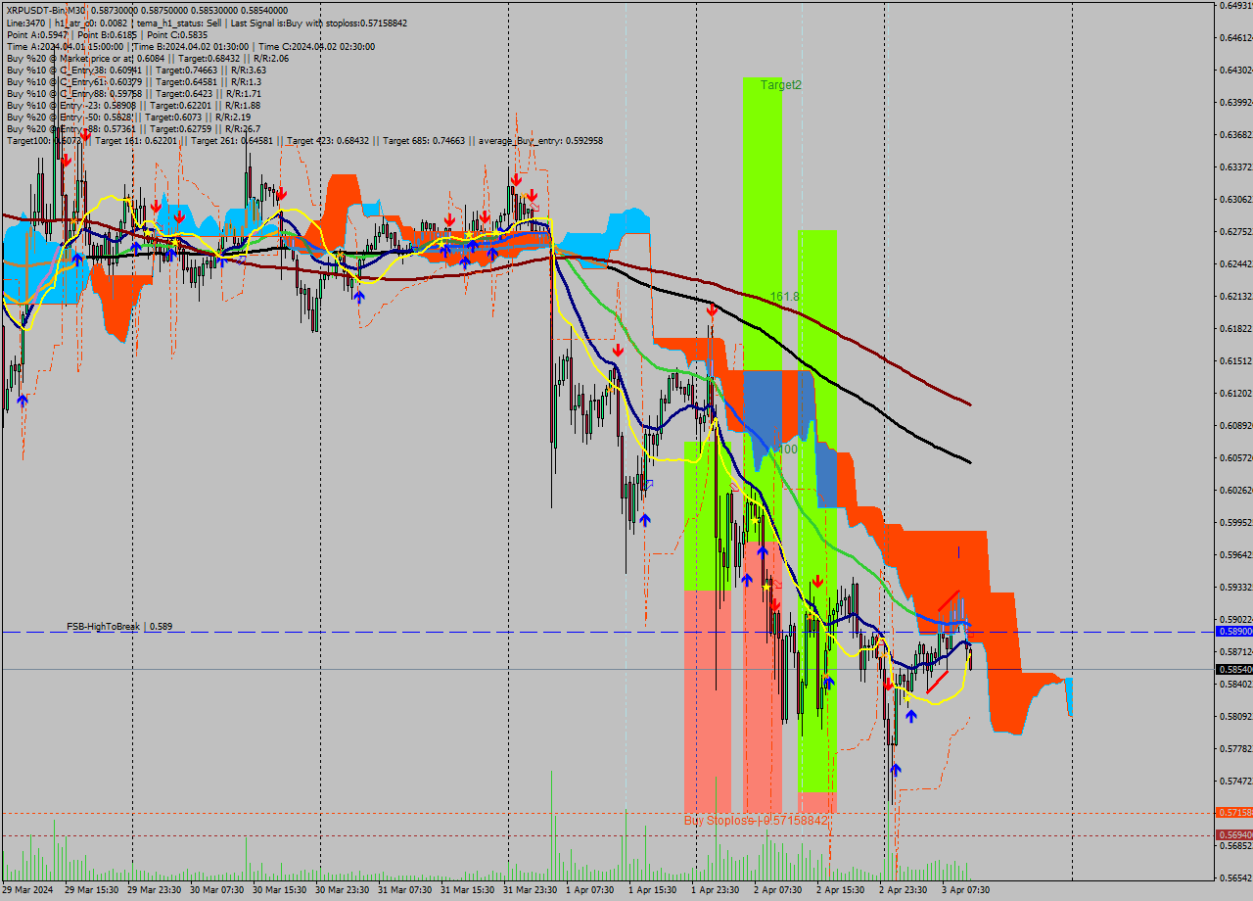1253x901 pixels.
Task: Click the orange 0.57158 stoploss price tag
Action: tap(1233, 813)
